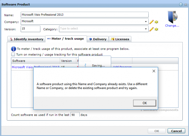This screenshot has height=136, width=189.
Task: Click the Saving... status text
Action: [x=98, y=66]
